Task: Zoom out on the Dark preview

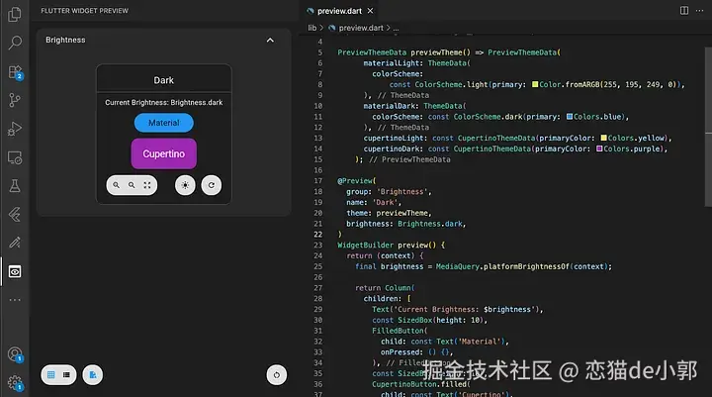Action: pos(132,185)
